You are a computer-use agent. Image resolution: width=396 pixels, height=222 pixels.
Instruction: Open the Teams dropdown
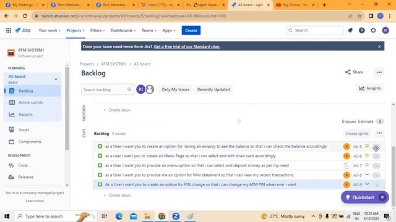click(149, 30)
